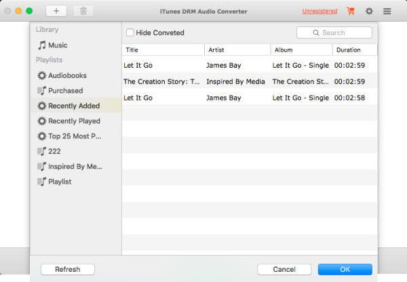Click the playlist icon beside Purchased

tap(42, 91)
